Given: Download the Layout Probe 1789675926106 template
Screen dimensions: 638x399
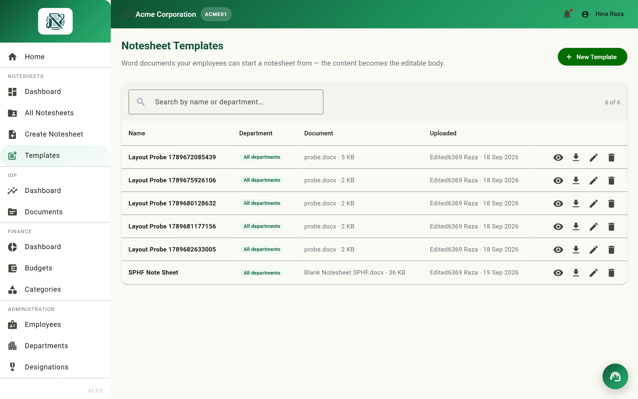Looking at the screenshot, I should click(x=576, y=180).
